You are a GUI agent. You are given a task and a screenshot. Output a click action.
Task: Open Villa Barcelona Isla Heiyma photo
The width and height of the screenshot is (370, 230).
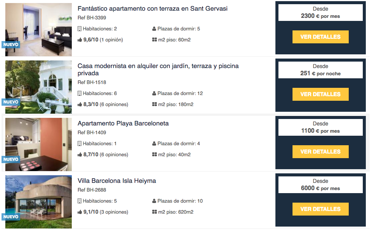[38, 201]
